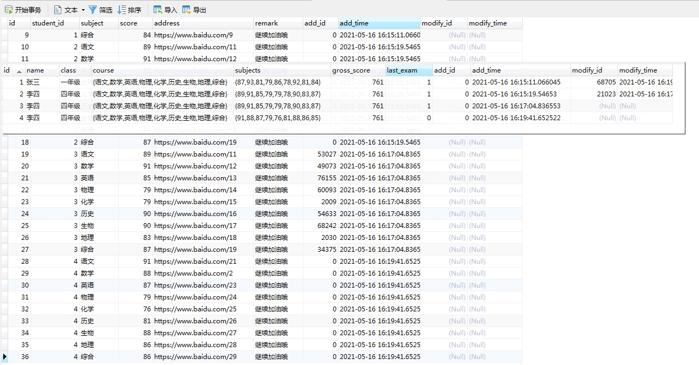
Task: Click the address cell https://www.baidu.com/9
Action: click(204, 35)
